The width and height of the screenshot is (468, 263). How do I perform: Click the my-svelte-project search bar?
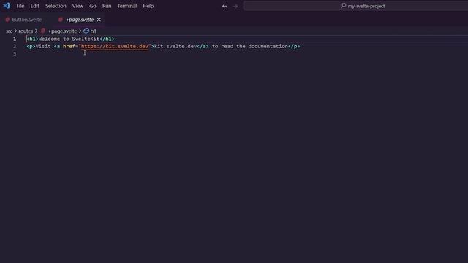pos(355,6)
